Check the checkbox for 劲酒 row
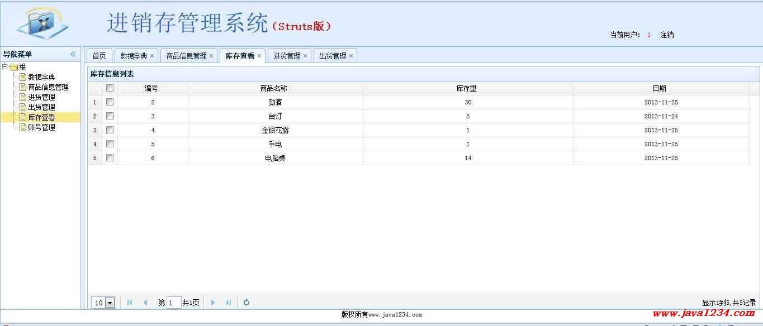This screenshot has width=763, height=326. [x=110, y=102]
